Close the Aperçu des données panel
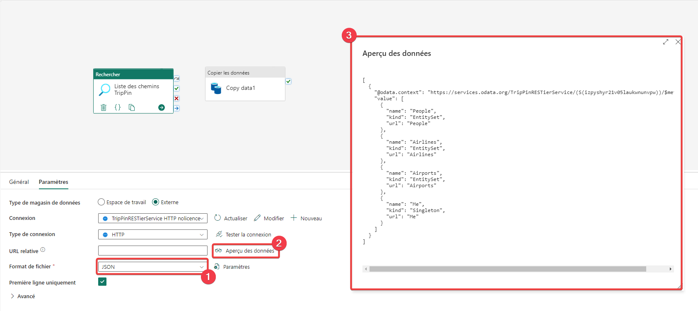 [678, 42]
